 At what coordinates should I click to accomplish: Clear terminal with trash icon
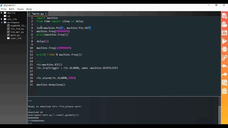click(x=224, y=91)
